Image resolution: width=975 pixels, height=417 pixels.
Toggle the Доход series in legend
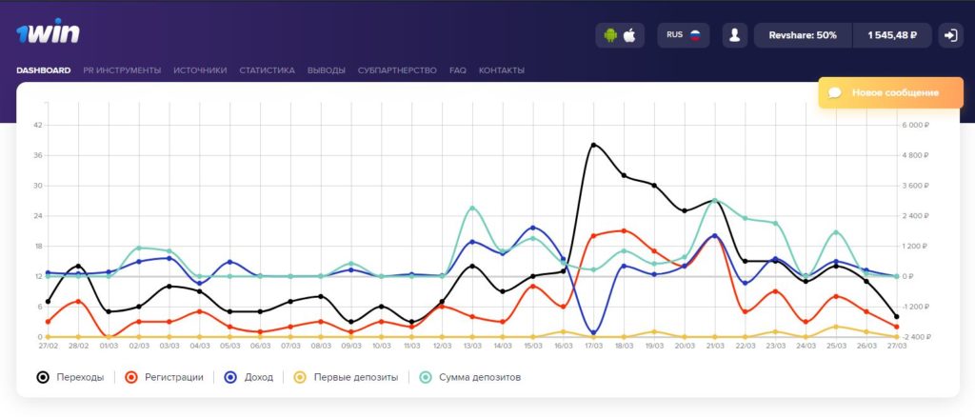pos(249,377)
